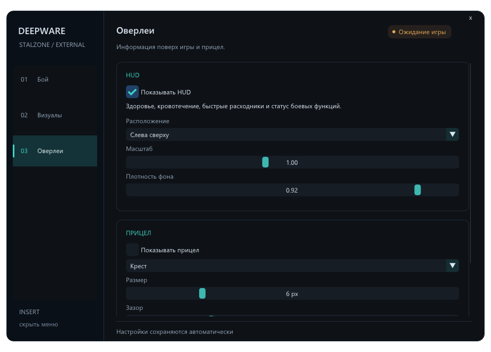Viewport: 491px width, 352px height.
Task: Click the STALZONE / EXTERNAL subtitle
Action: click(x=52, y=45)
